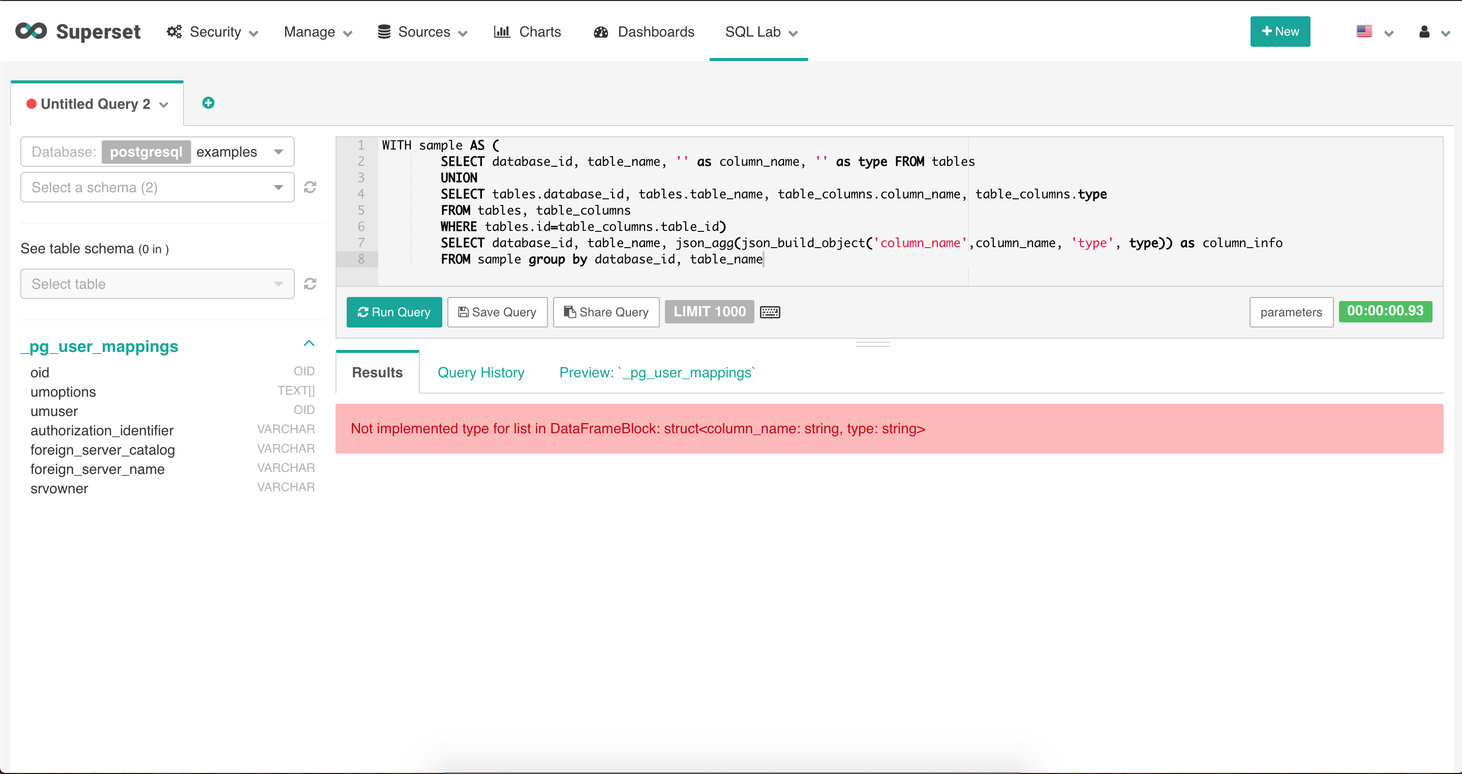Open the database selection dropdown
The height and width of the screenshot is (774, 1462).
278,152
